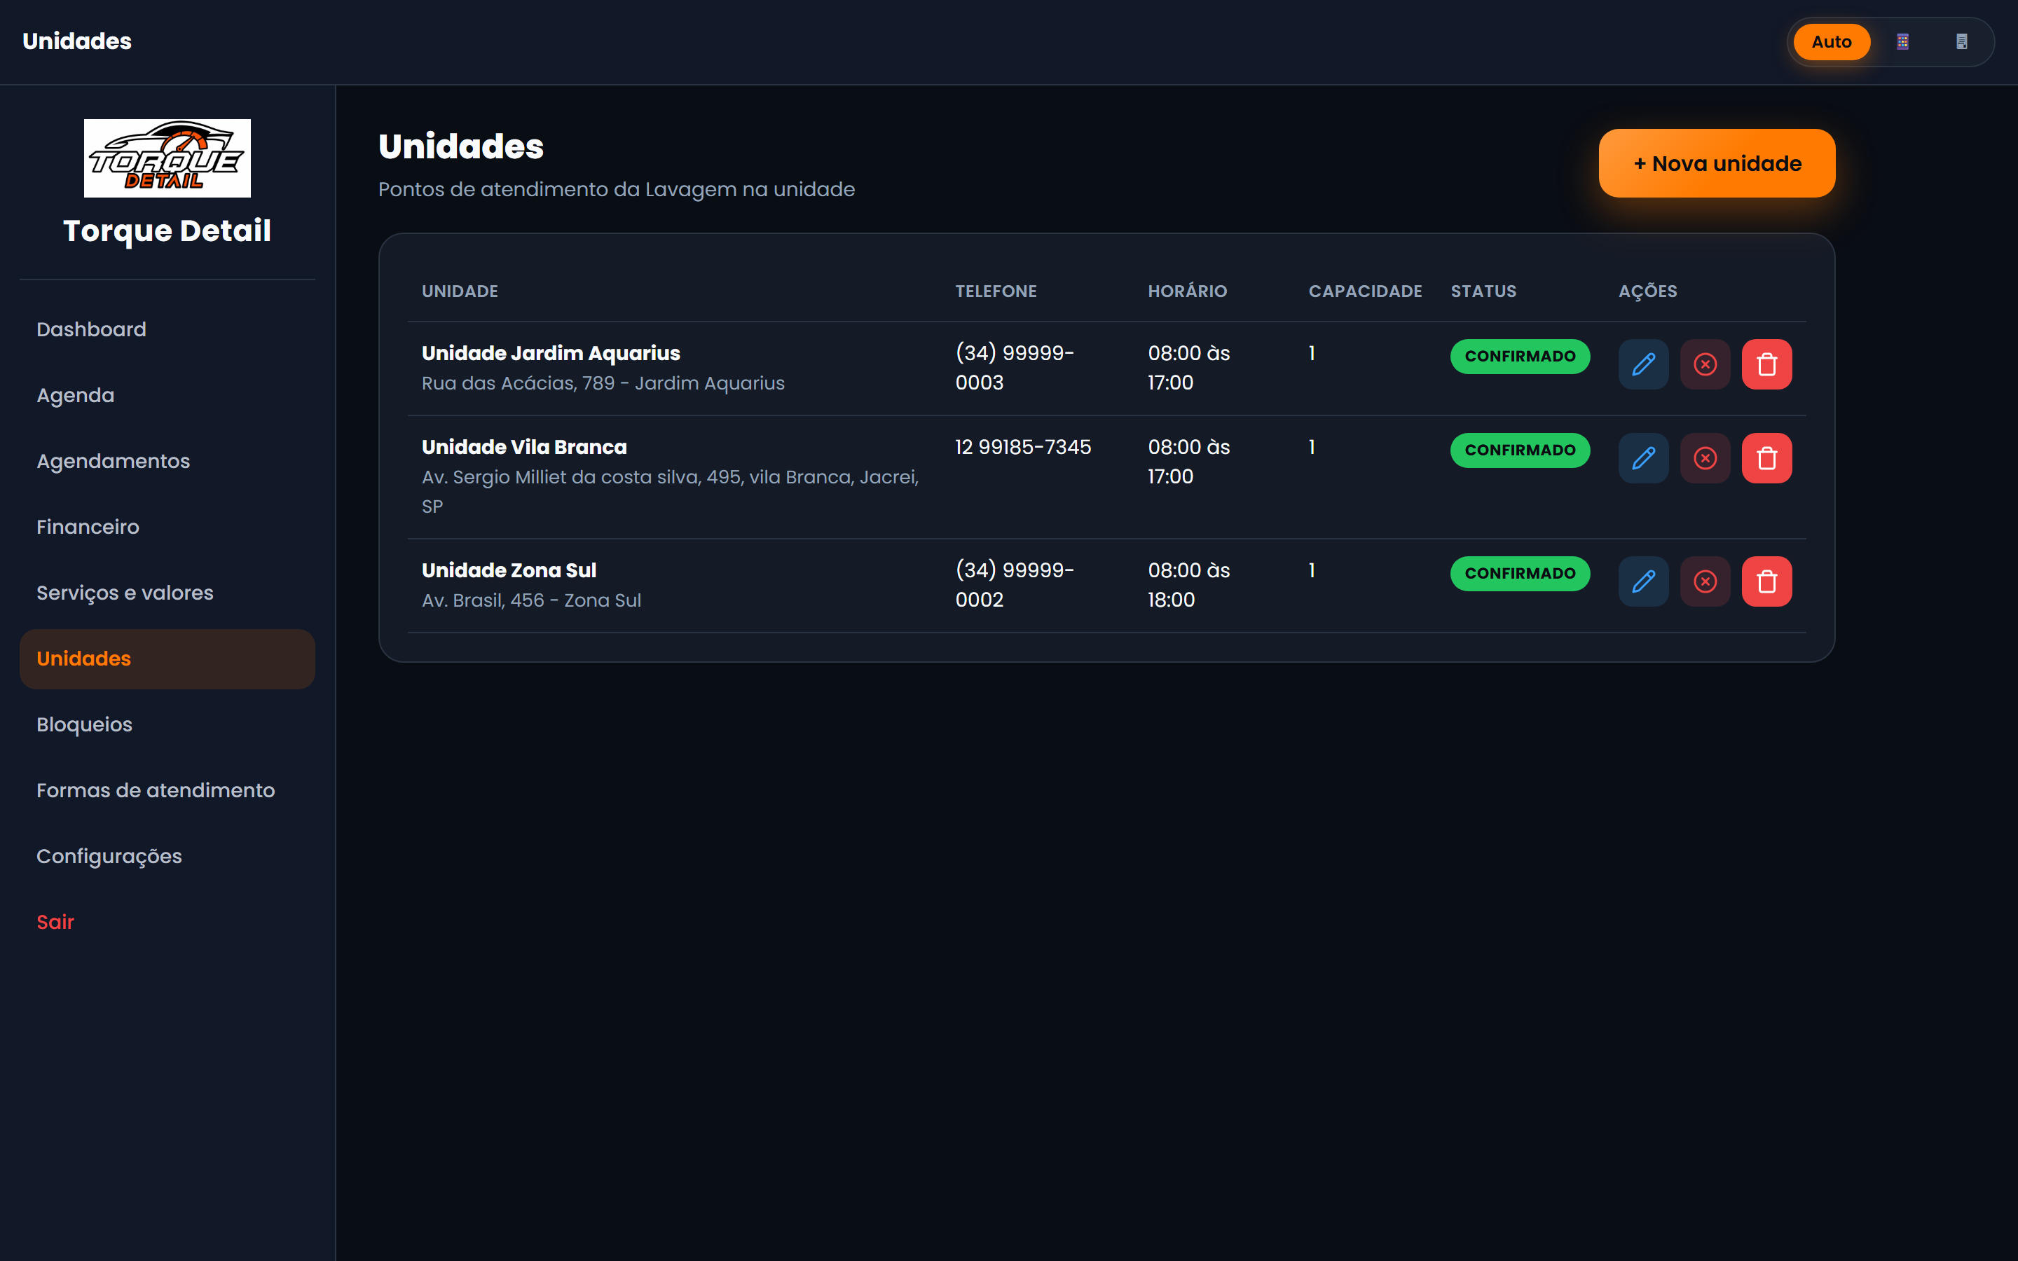Image resolution: width=2018 pixels, height=1261 pixels.
Task: Open Agendamentos in the sidebar
Action: point(167,461)
